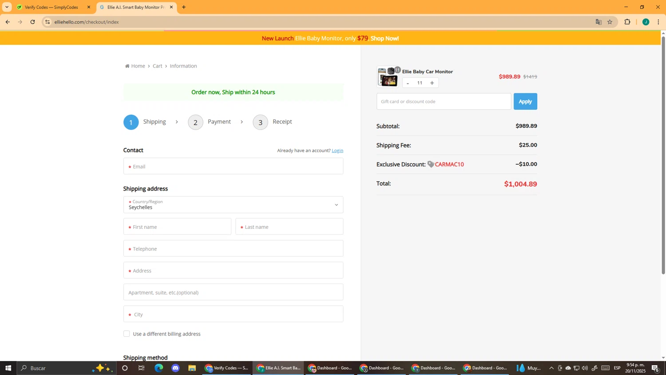
Task: Open the touch keyboard tray icon
Action: [x=606, y=368]
